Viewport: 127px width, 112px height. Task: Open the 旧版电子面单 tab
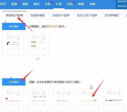coord(61,15)
